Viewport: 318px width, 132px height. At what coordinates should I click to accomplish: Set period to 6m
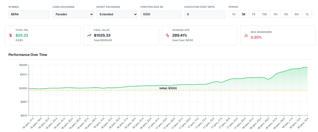tap(297, 14)
